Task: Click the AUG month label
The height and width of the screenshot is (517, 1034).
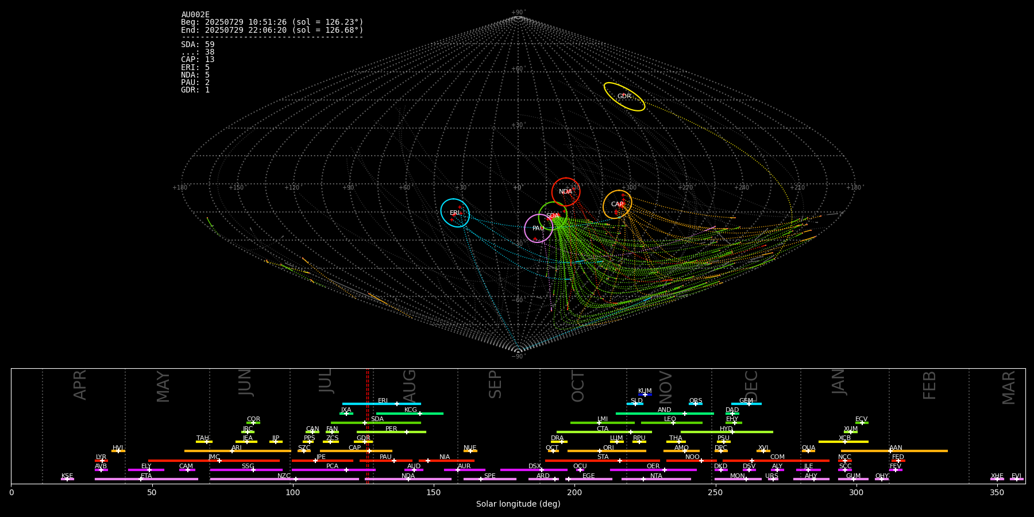Action: (410, 387)
